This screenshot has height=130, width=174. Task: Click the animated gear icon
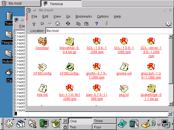pos(169,24)
